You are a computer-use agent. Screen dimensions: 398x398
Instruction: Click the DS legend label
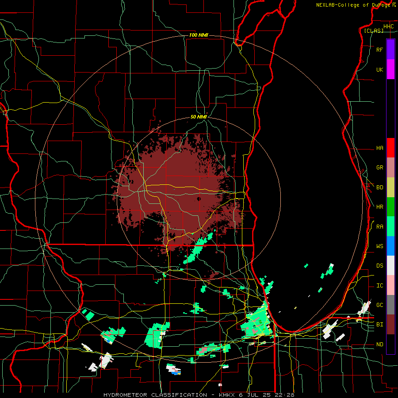379,266
